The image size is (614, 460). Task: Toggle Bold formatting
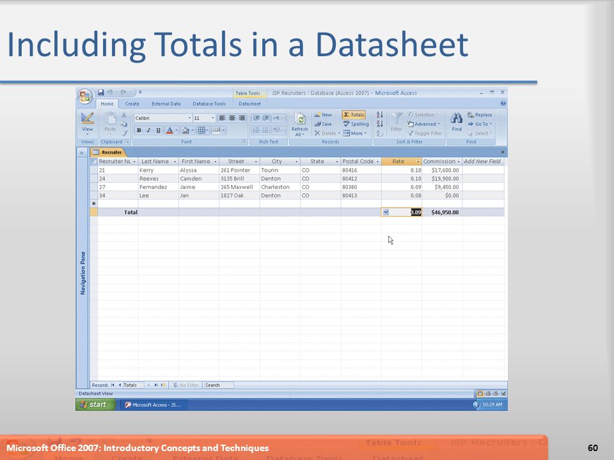[x=139, y=130]
